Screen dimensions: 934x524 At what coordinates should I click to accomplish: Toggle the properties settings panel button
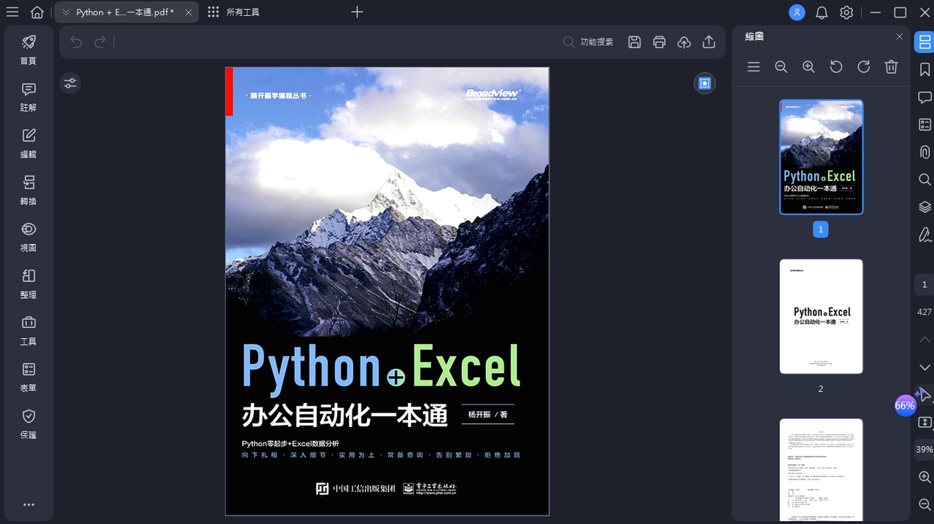(70, 84)
